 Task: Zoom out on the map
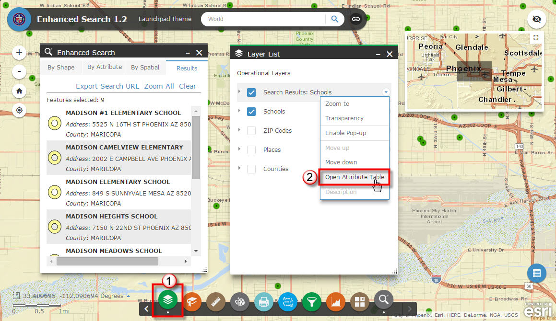tap(19, 71)
